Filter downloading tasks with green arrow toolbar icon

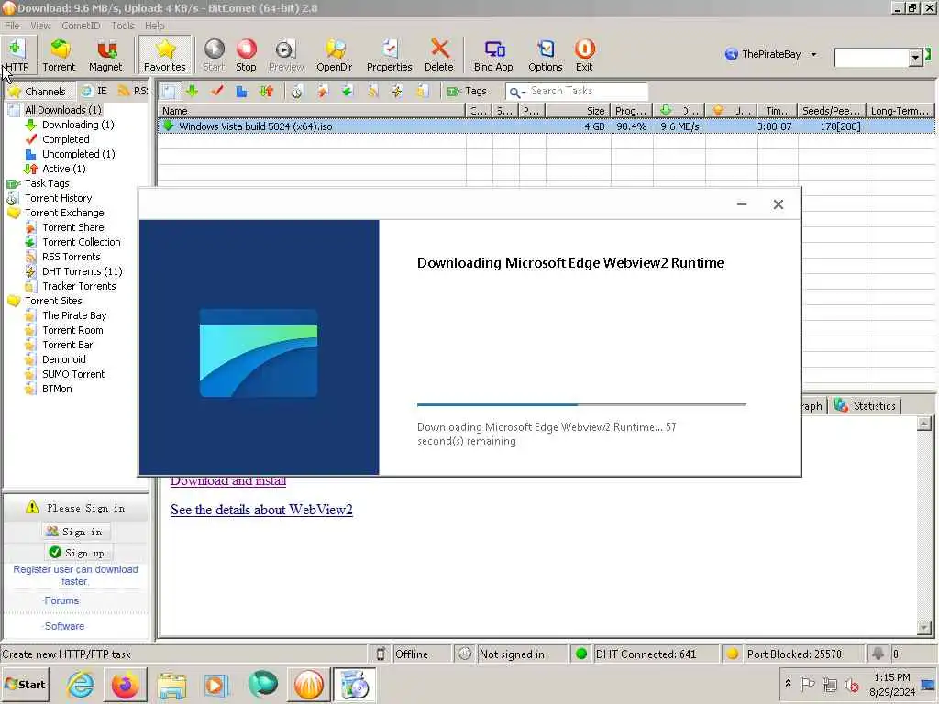[x=192, y=91]
